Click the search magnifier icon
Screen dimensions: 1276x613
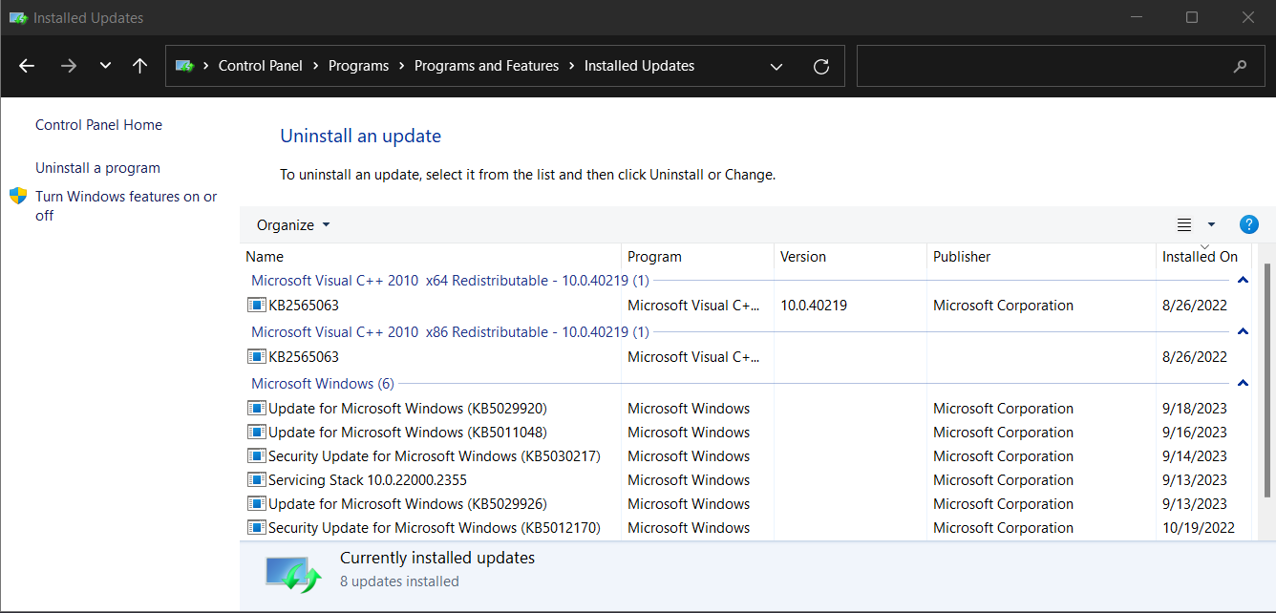pos(1240,67)
